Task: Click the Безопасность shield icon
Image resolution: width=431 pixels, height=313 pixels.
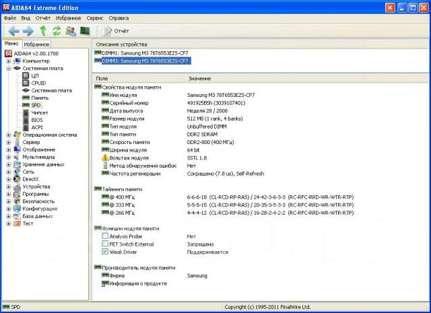Action: (17, 201)
